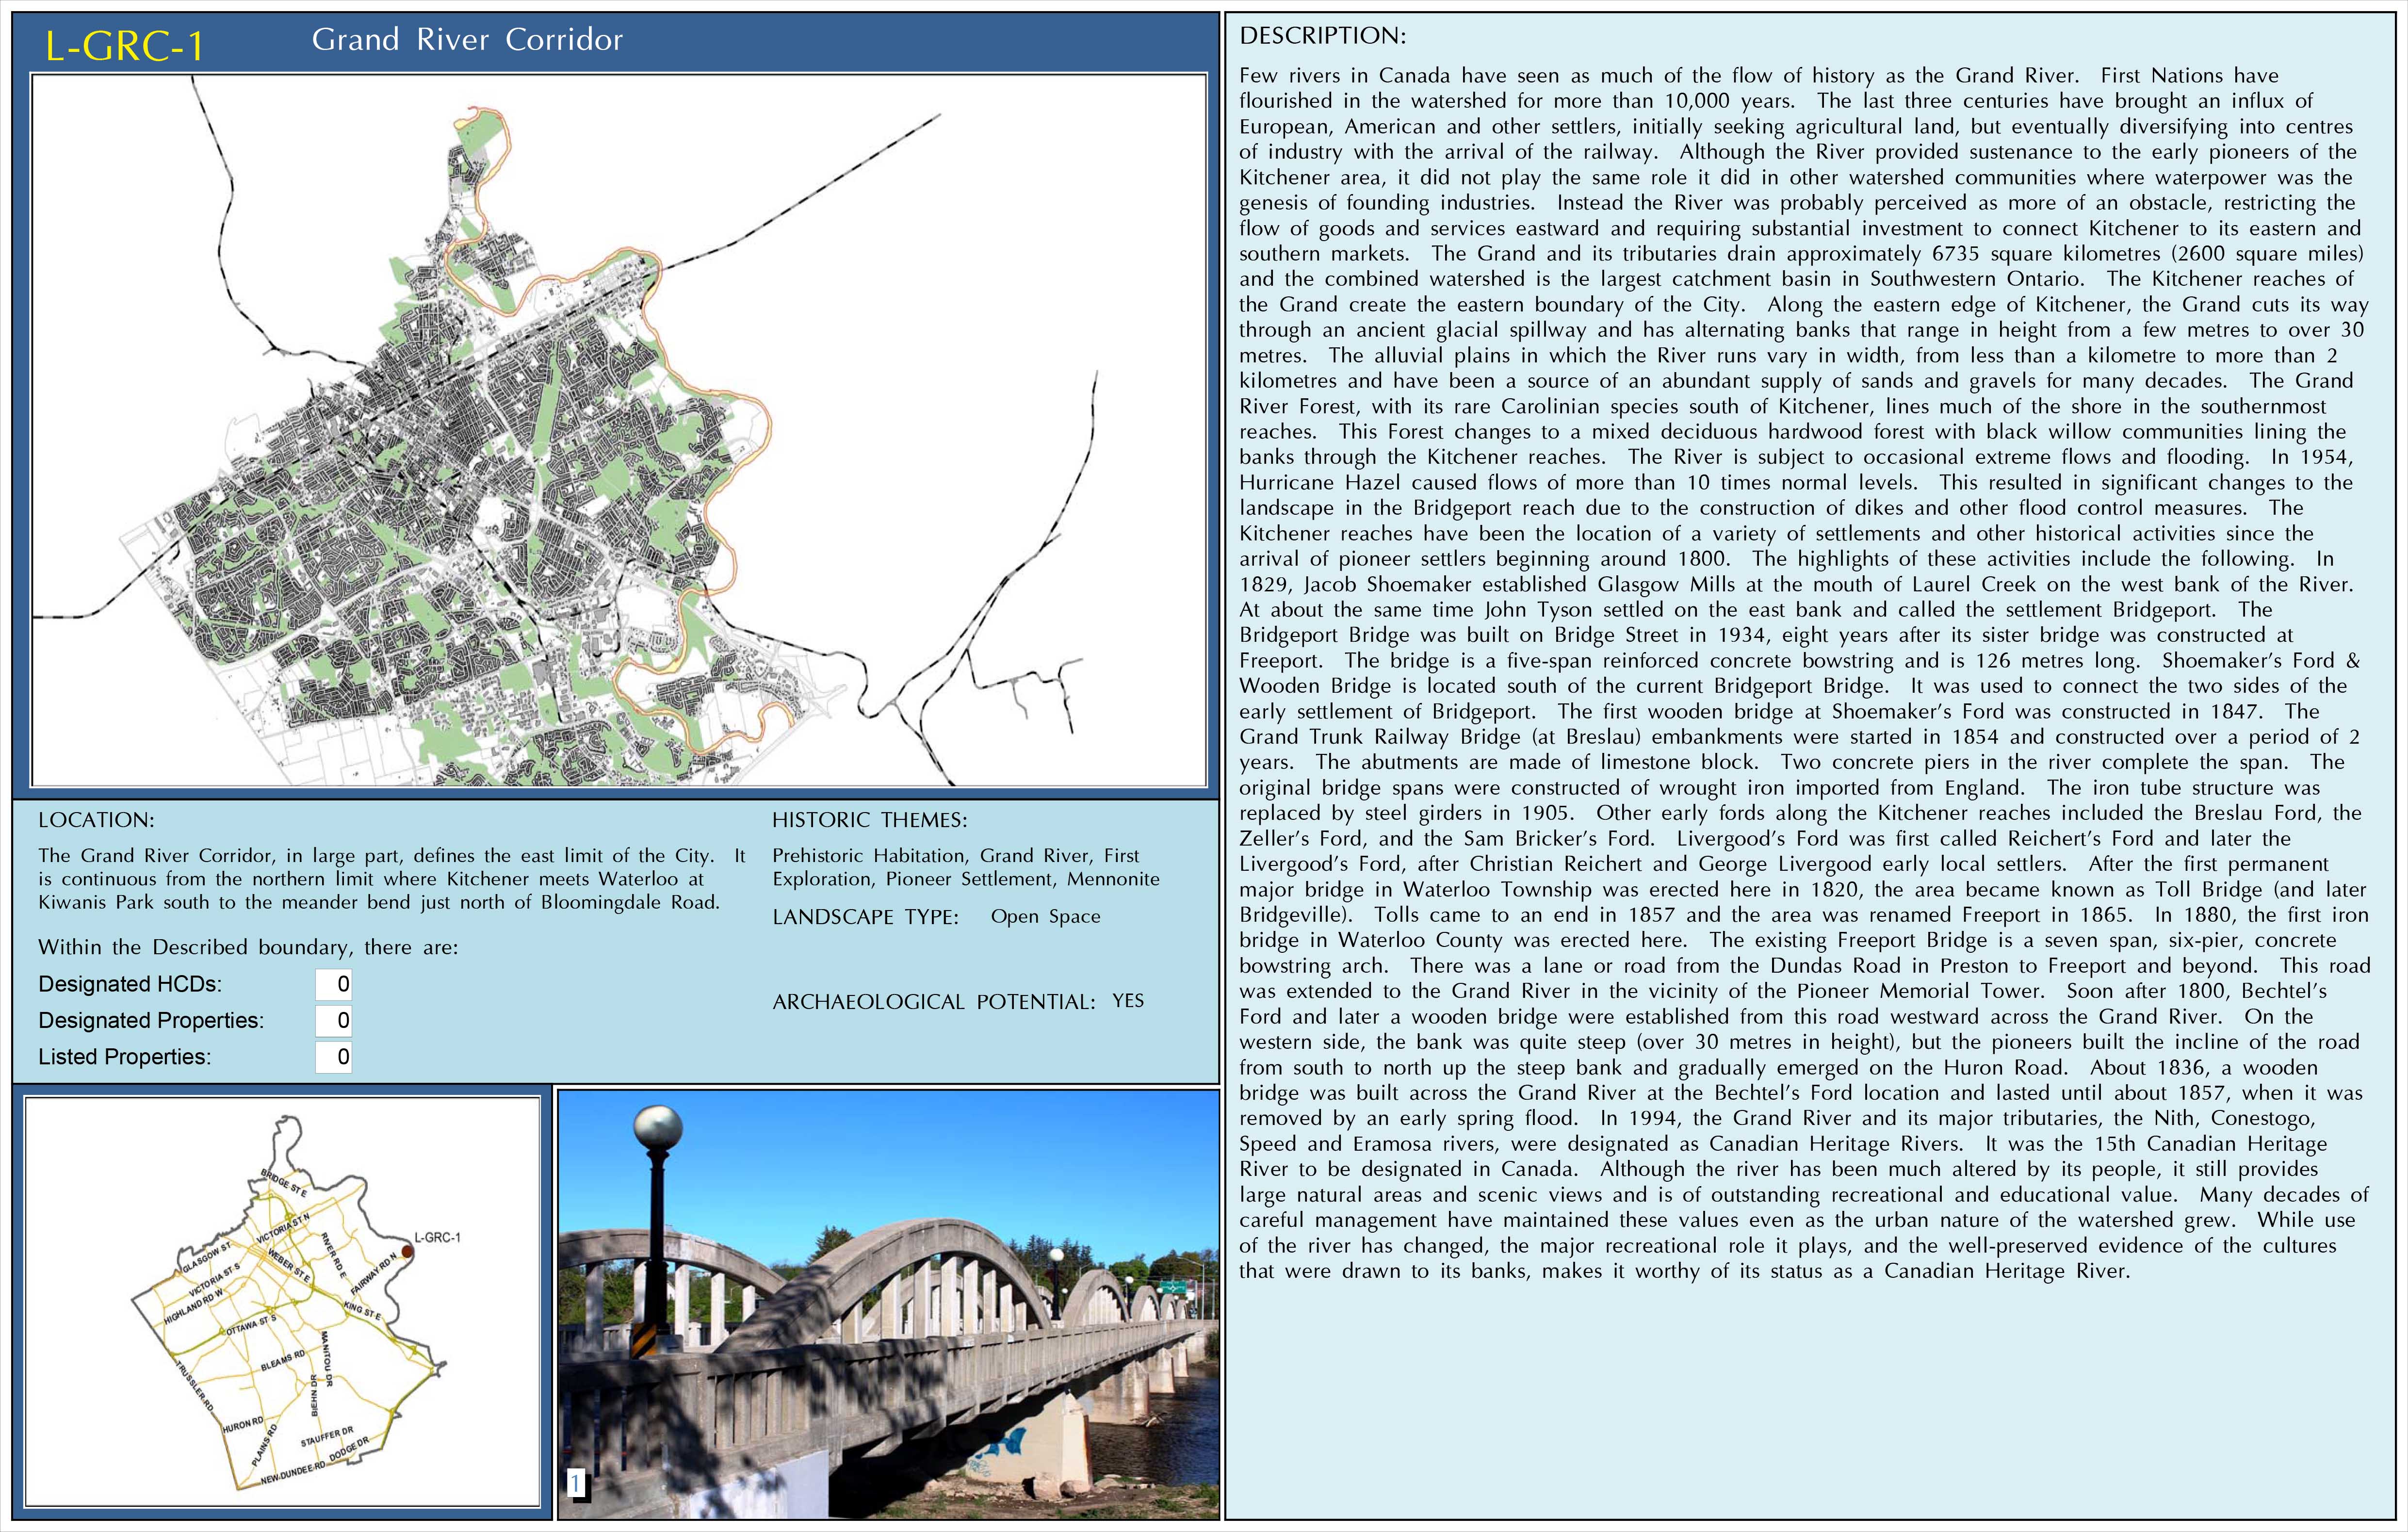Click the Listed Properties value box
The height and width of the screenshot is (1532, 2408).
pos(334,1057)
